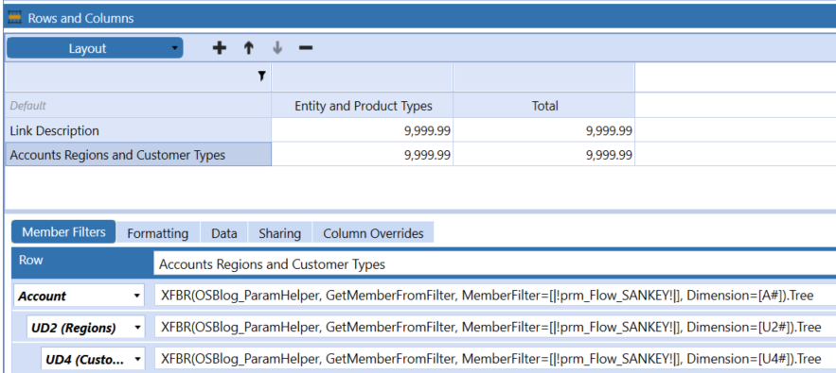Screen dimensions: 836x373
Task: Click the Account member filter XFBR field
Action: pyautogui.click(x=495, y=296)
